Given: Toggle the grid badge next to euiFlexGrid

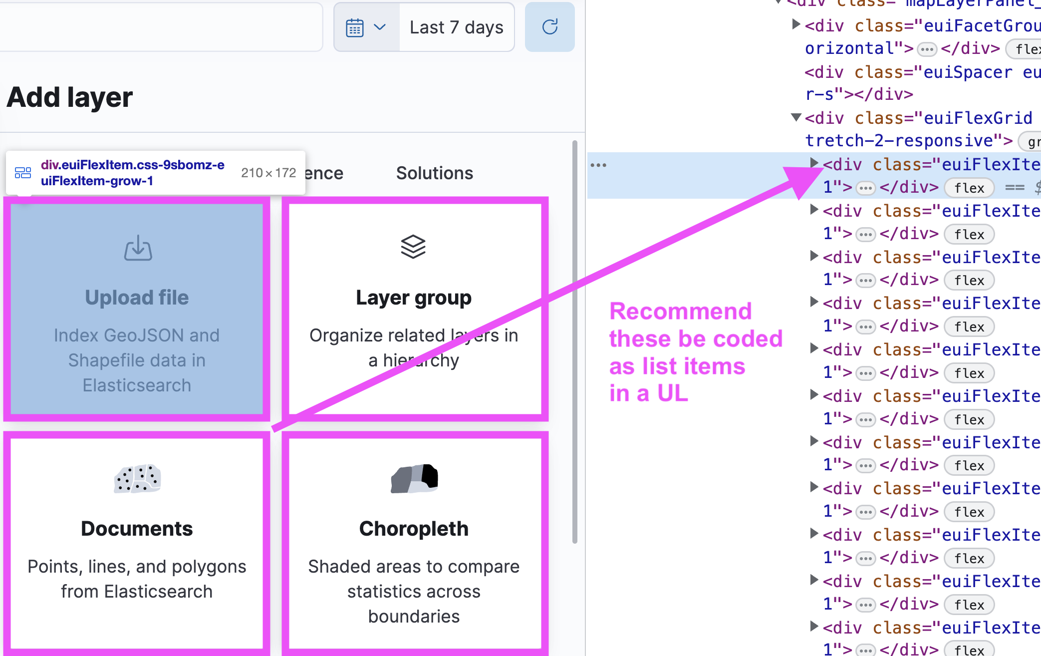Looking at the screenshot, I should pyautogui.click(x=1032, y=141).
